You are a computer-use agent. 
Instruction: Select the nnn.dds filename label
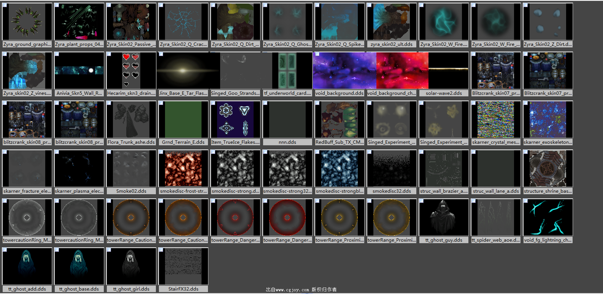287,142
